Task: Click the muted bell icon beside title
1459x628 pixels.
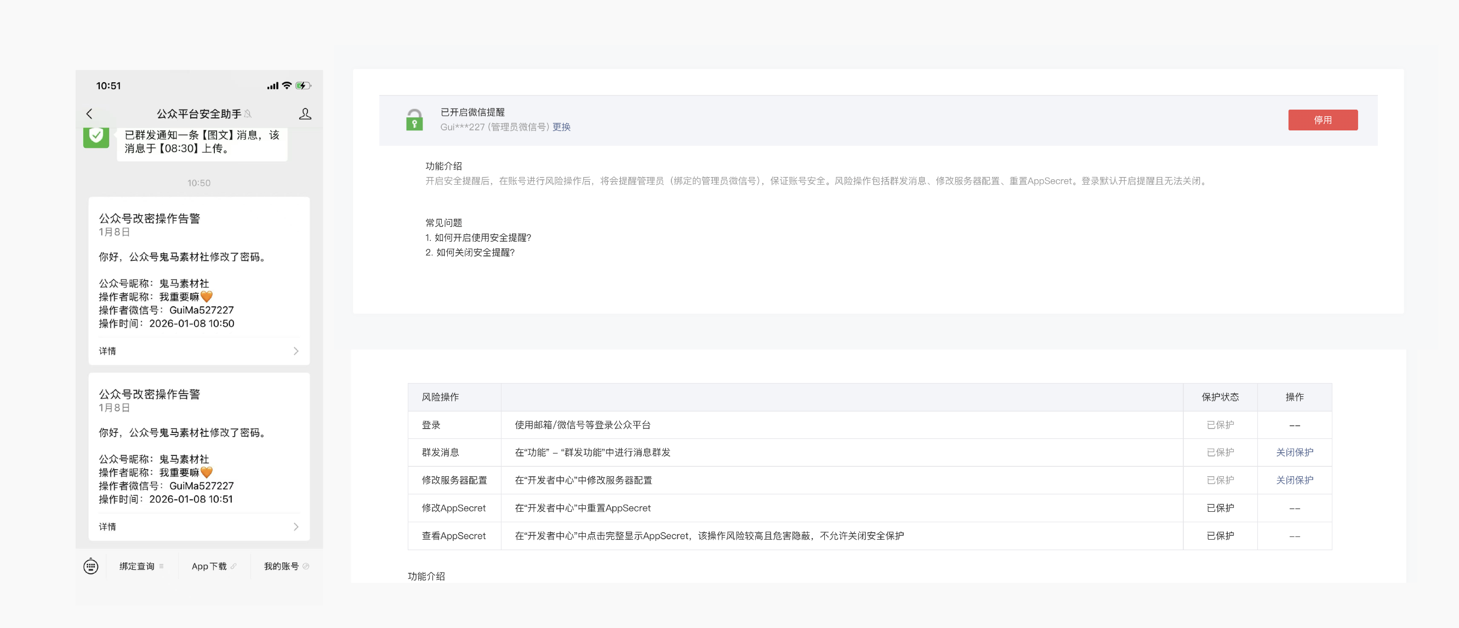Action: [x=248, y=114]
